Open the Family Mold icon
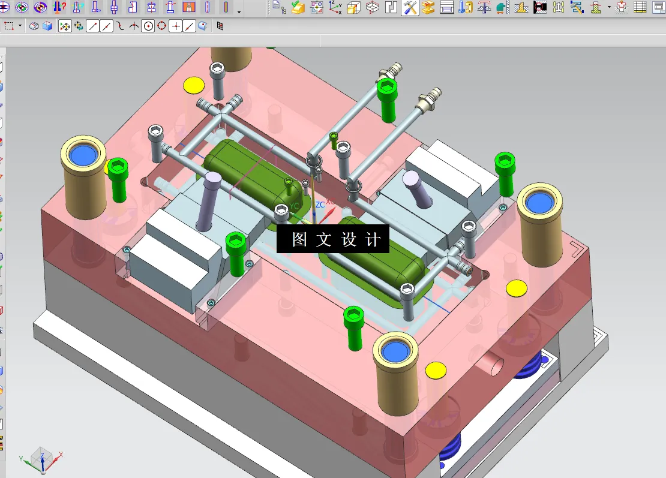Viewport: 666px width, 478px height. (x=316, y=7)
